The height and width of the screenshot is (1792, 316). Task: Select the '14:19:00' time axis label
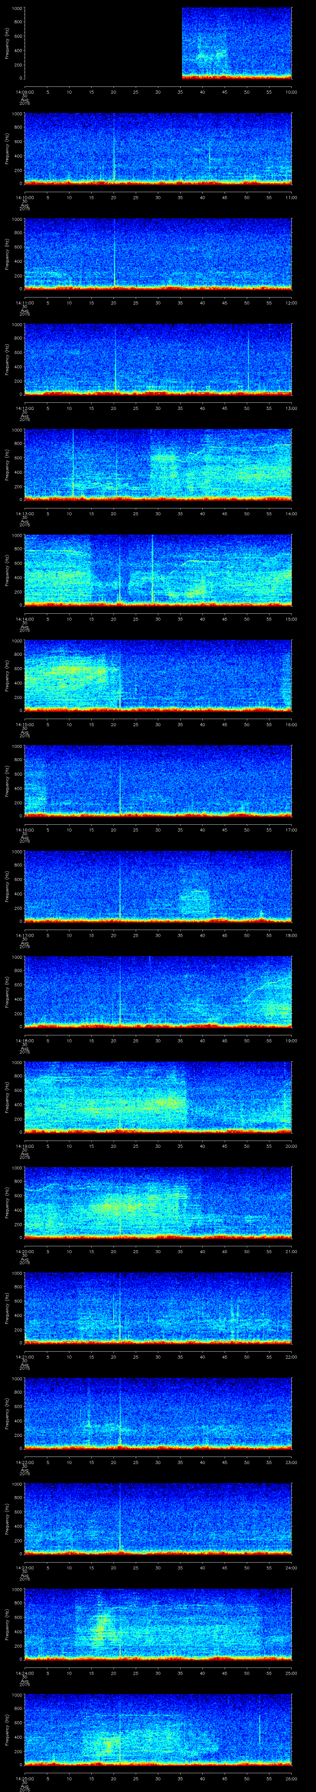(24, 1146)
